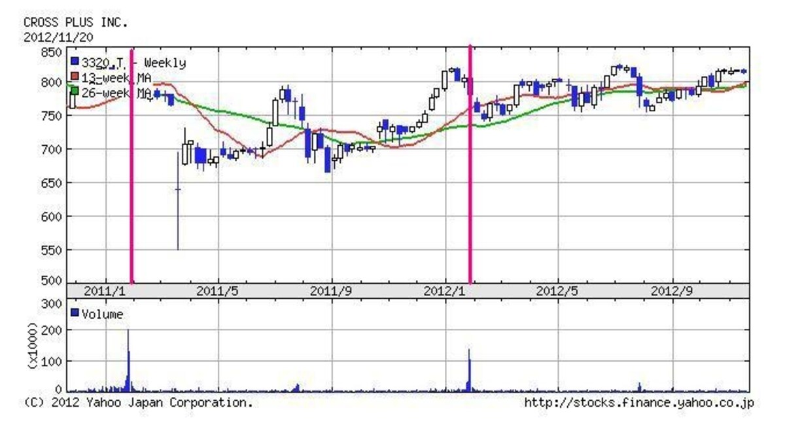Screen dimensions: 785x423
Task: Click the blue Volume legend swatch
Action: pyautogui.click(x=75, y=313)
